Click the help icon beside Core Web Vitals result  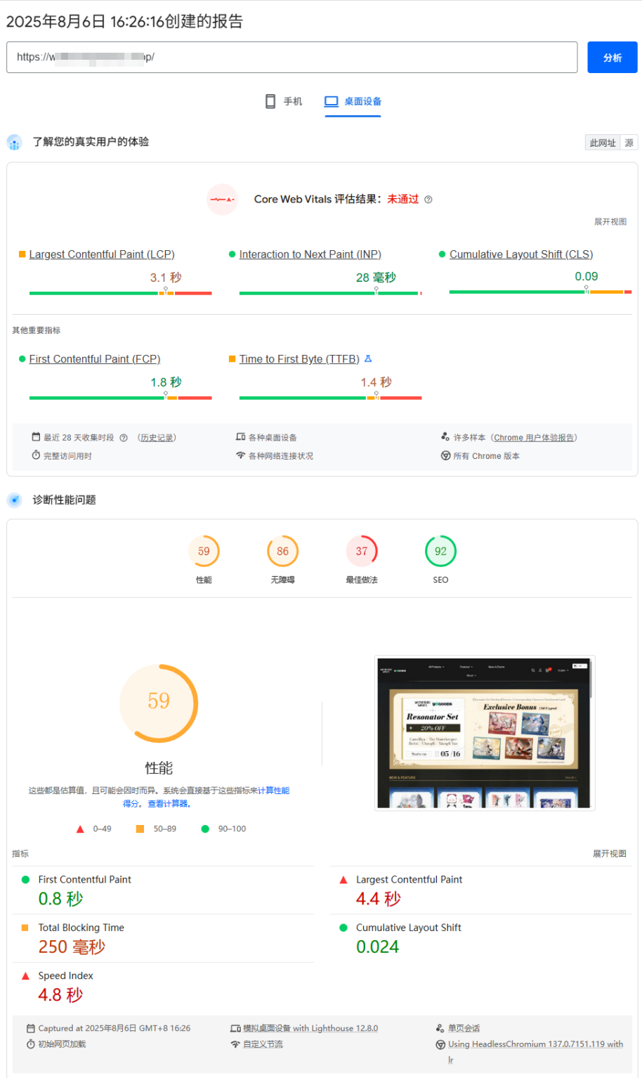coord(428,200)
